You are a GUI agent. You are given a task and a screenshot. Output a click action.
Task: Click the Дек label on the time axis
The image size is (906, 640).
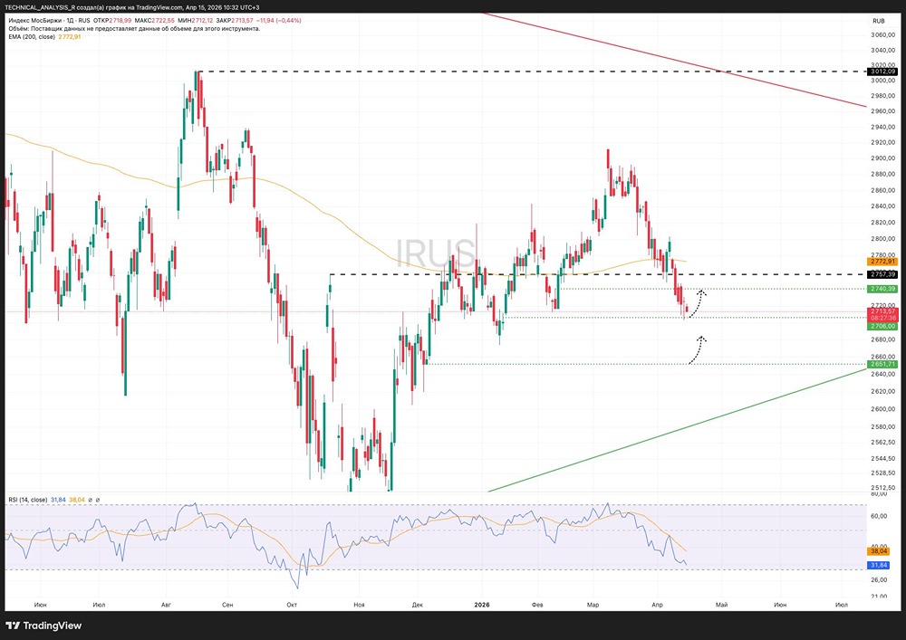pyautogui.click(x=418, y=605)
